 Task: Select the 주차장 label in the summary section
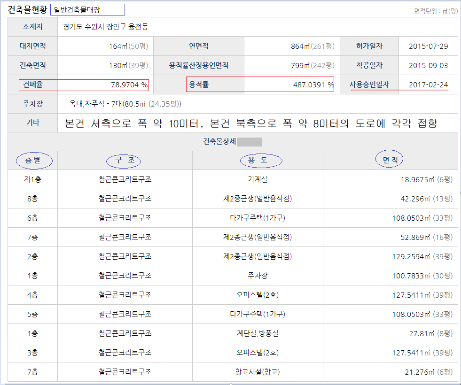(x=32, y=104)
